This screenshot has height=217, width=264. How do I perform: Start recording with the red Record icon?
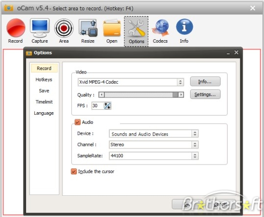[16, 28]
